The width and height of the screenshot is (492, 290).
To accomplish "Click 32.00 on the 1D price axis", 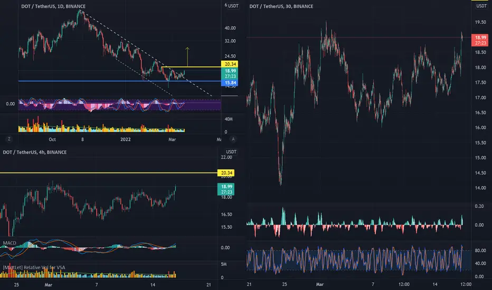I will point(230,41).
